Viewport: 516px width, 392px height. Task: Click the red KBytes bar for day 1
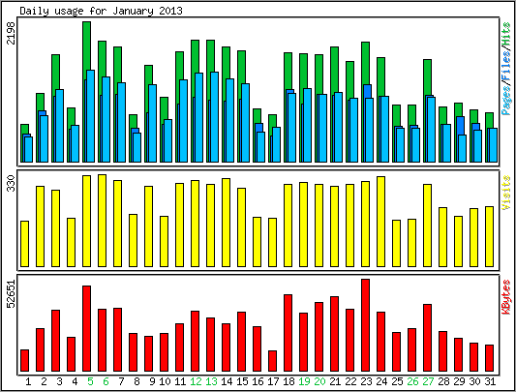tap(24, 361)
